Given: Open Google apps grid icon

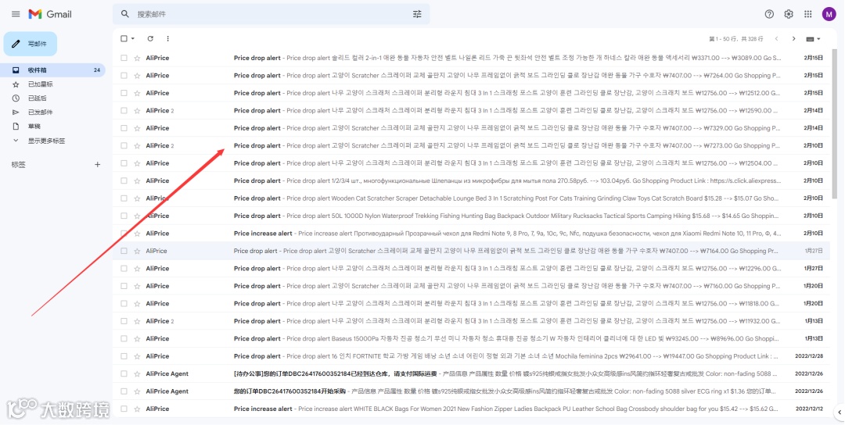Looking at the screenshot, I should click(807, 14).
